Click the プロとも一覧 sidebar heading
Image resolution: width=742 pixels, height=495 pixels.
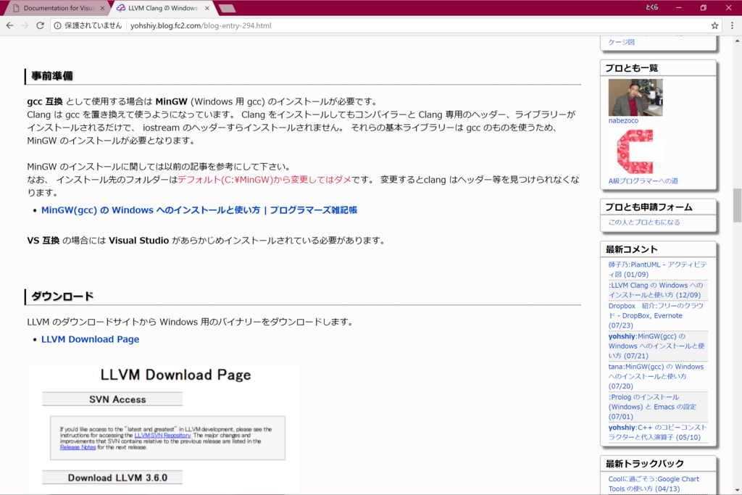tap(632, 68)
